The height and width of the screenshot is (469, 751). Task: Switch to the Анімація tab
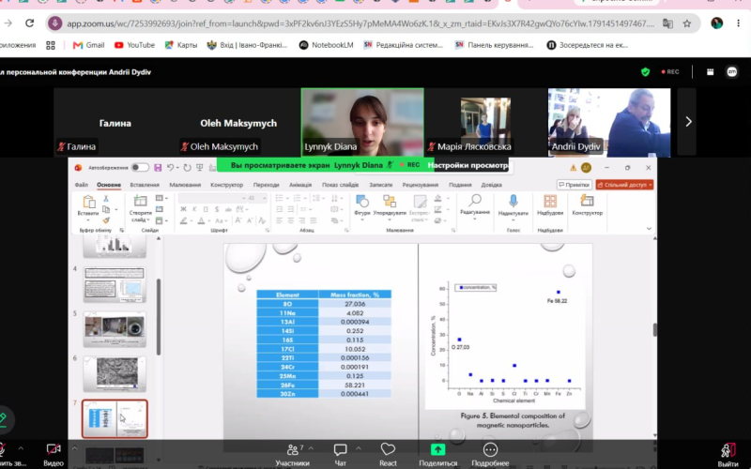[300, 185]
